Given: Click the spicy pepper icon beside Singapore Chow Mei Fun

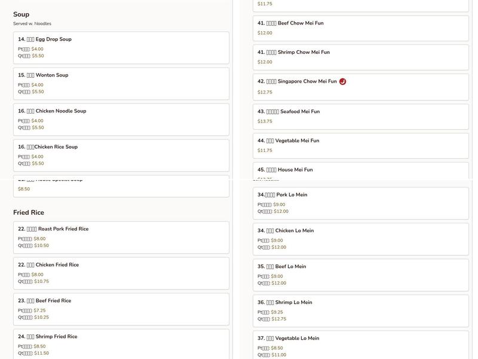Looking at the screenshot, I should tap(342, 81).
